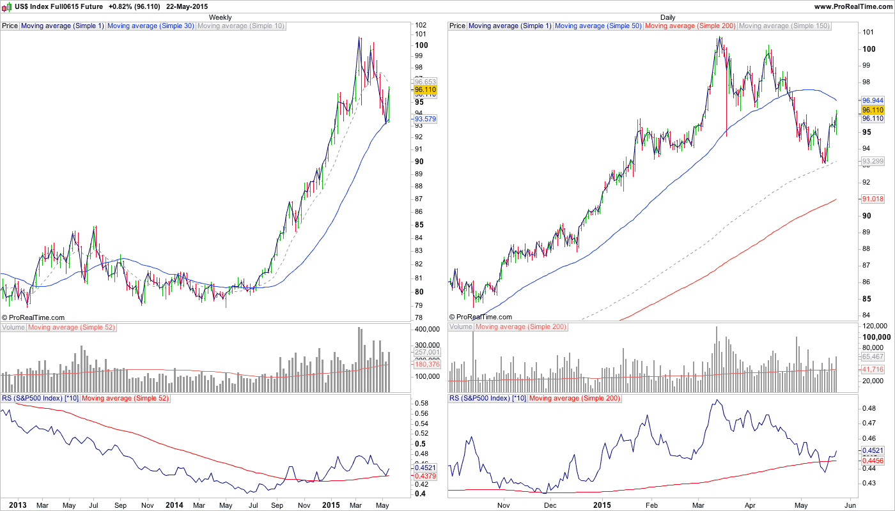
Task: Click the Price label on the Weekly chart
Action: pos(10,26)
